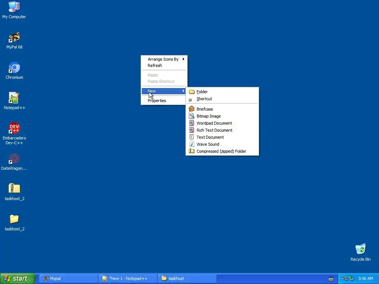Switch to the Mypal taskbar window

(68, 278)
